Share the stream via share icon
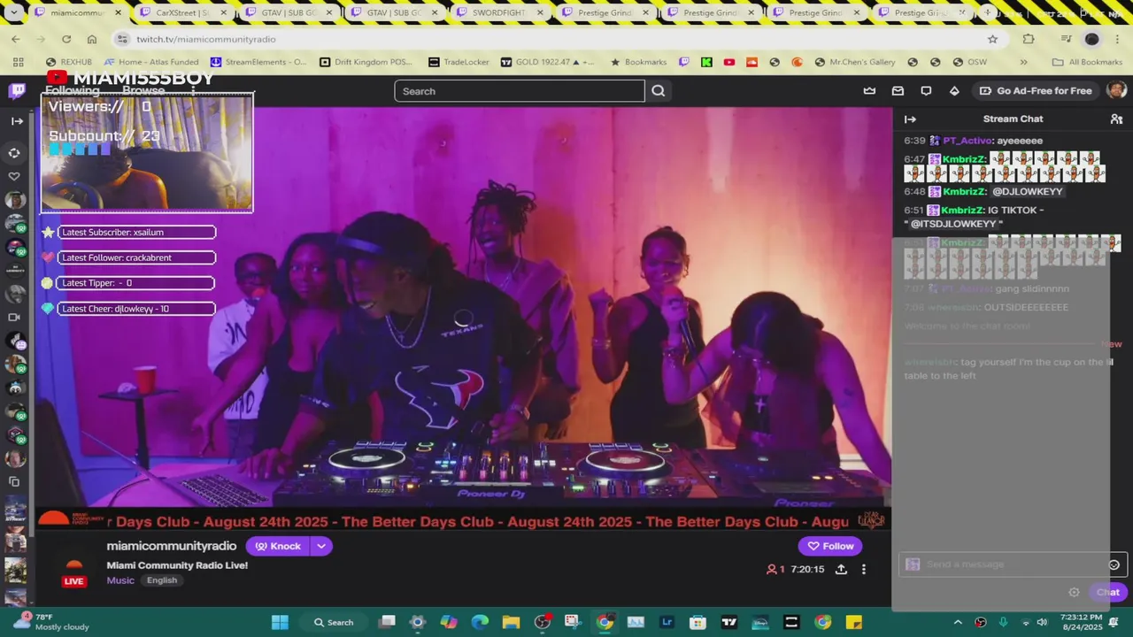The width and height of the screenshot is (1133, 637). tap(841, 570)
